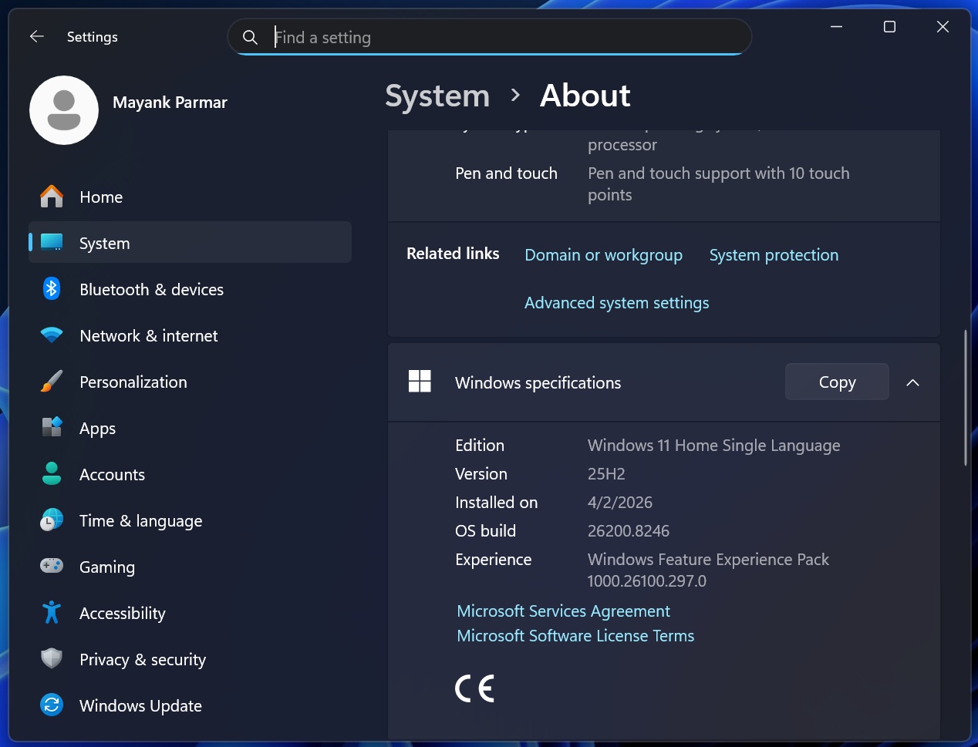Click the Accessibility figure icon

pyautogui.click(x=52, y=612)
